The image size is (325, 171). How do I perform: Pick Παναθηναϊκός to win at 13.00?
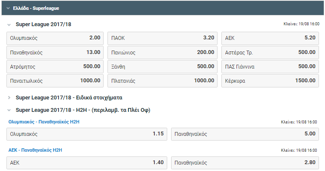(x=55, y=52)
